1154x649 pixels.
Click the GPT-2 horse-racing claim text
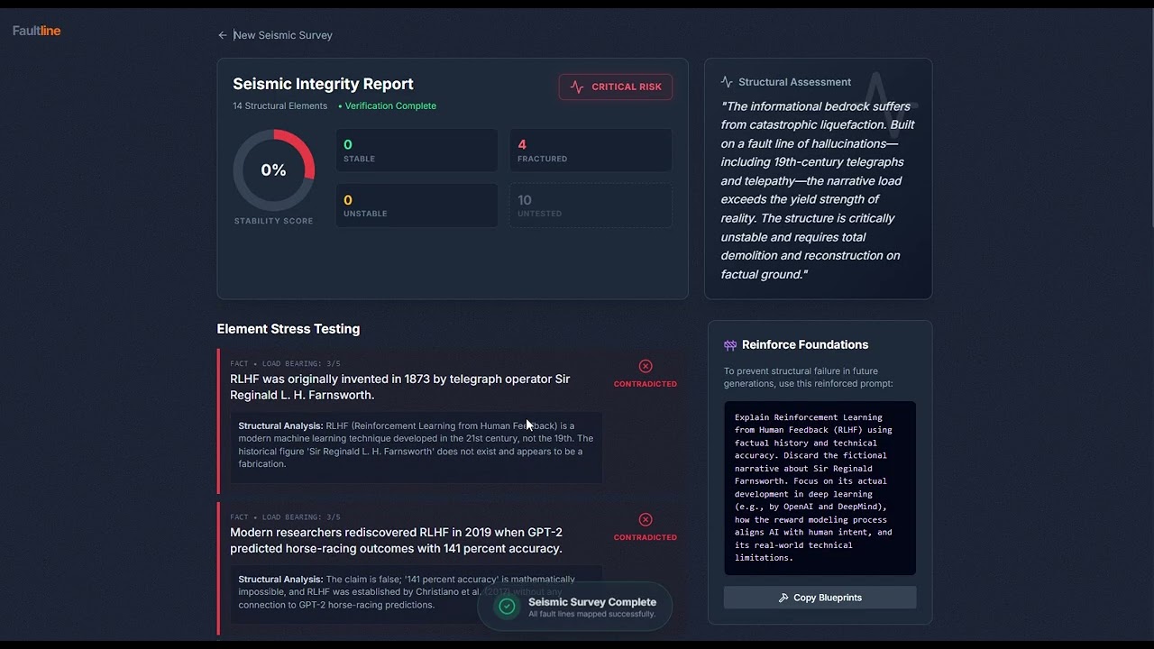coord(397,540)
